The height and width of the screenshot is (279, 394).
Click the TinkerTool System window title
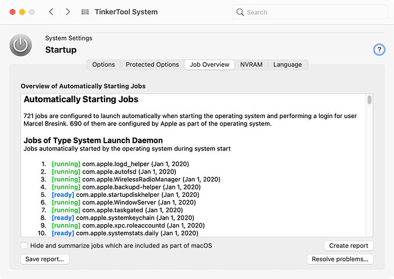point(126,12)
